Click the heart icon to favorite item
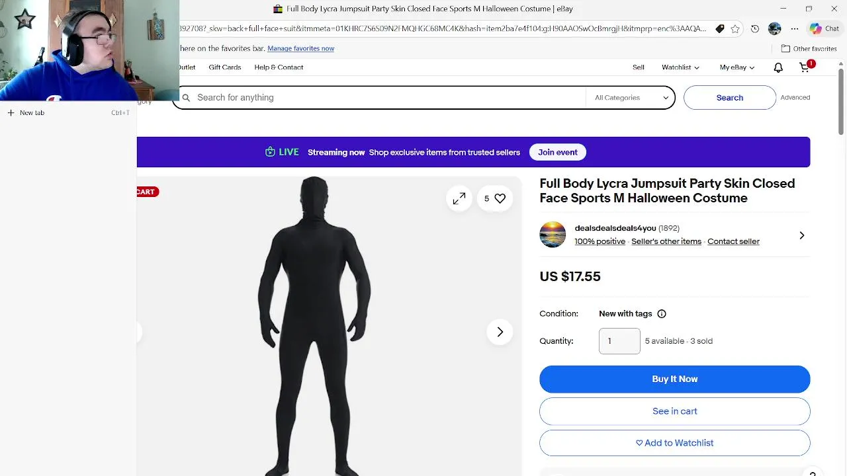 point(500,198)
